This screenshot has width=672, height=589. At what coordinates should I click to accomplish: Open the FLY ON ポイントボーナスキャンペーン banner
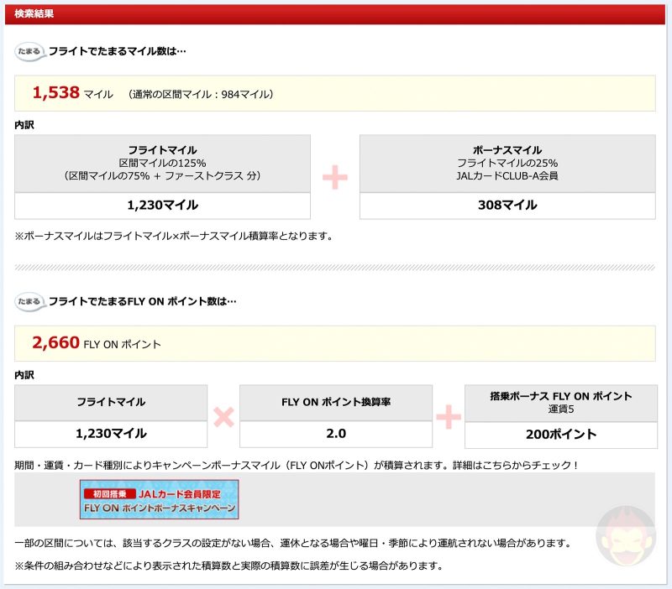click(159, 500)
